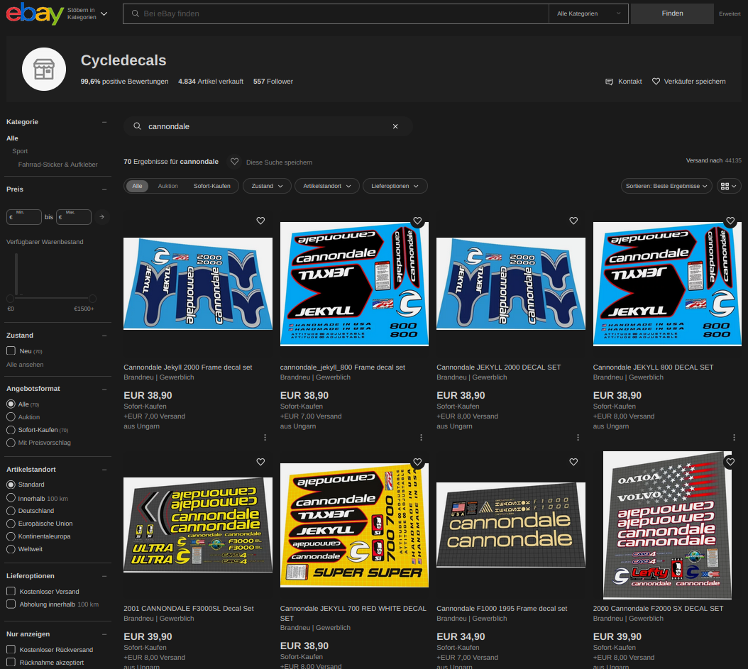Open the 2001 CANNONDALE F3000SL Decal Set title
This screenshot has height=669, width=748.
(x=189, y=609)
